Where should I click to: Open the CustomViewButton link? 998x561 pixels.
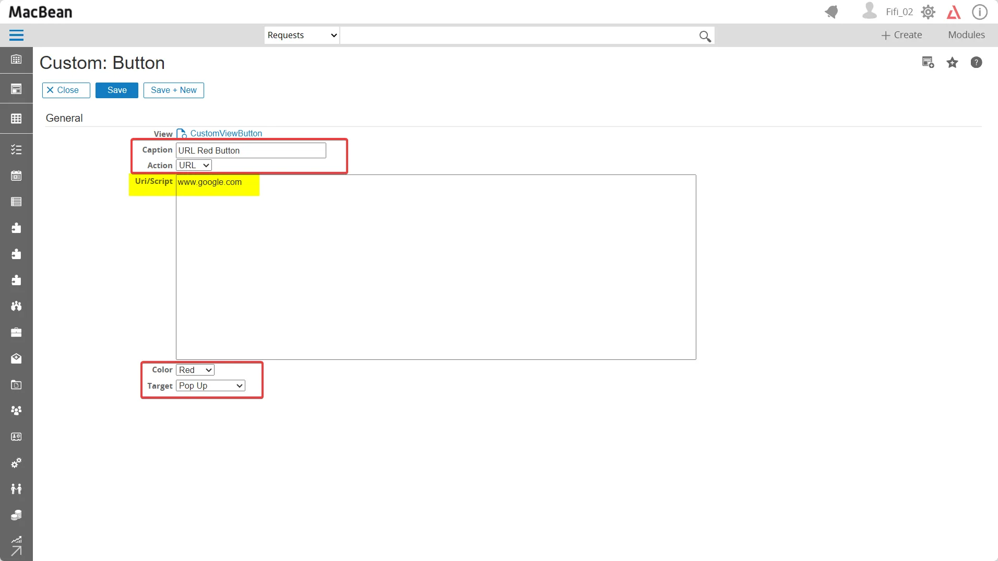(x=226, y=133)
